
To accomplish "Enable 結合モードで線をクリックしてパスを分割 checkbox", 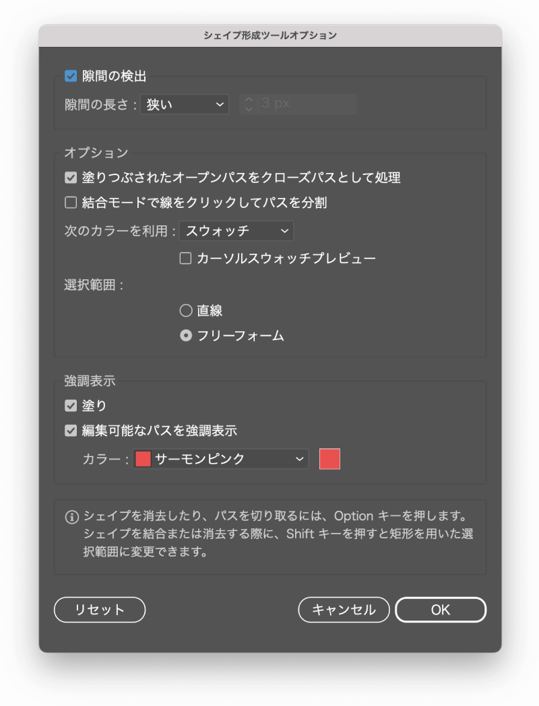I will point(71,203).
